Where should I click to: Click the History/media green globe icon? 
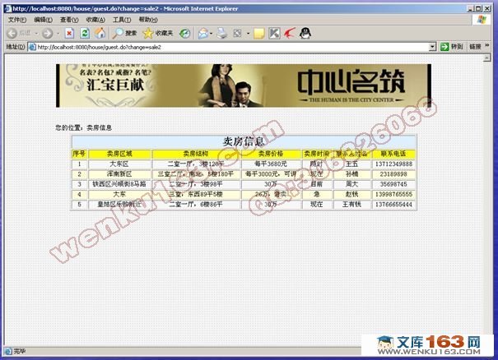(184, 34)
